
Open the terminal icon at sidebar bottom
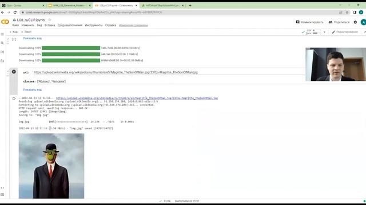coord(2,195)
